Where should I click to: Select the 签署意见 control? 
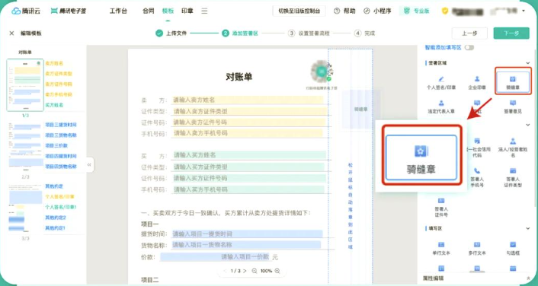click(513, 106)
